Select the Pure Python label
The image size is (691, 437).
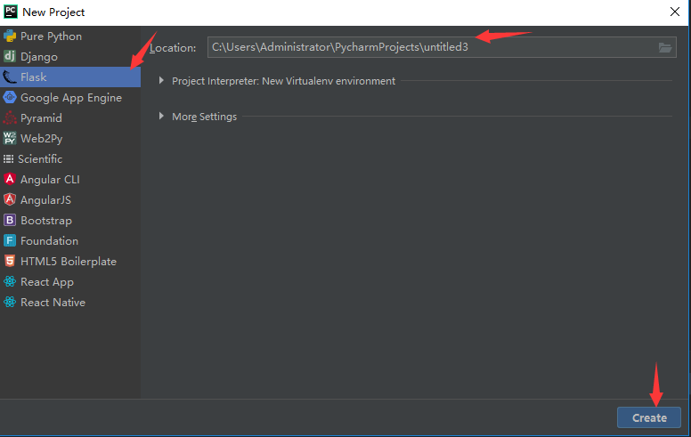(51, 36)
